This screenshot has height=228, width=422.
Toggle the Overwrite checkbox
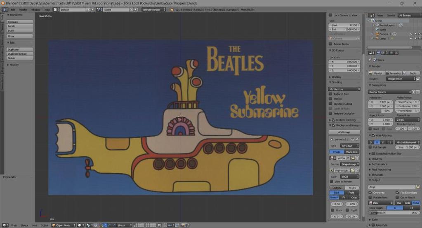click(x=370, y=193)
